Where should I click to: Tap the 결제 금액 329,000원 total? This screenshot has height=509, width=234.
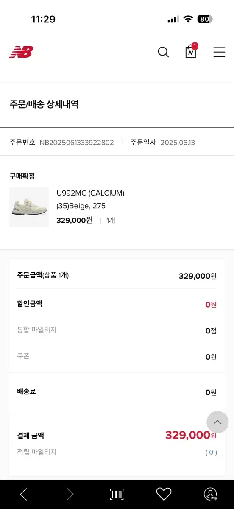click(191, 435)
